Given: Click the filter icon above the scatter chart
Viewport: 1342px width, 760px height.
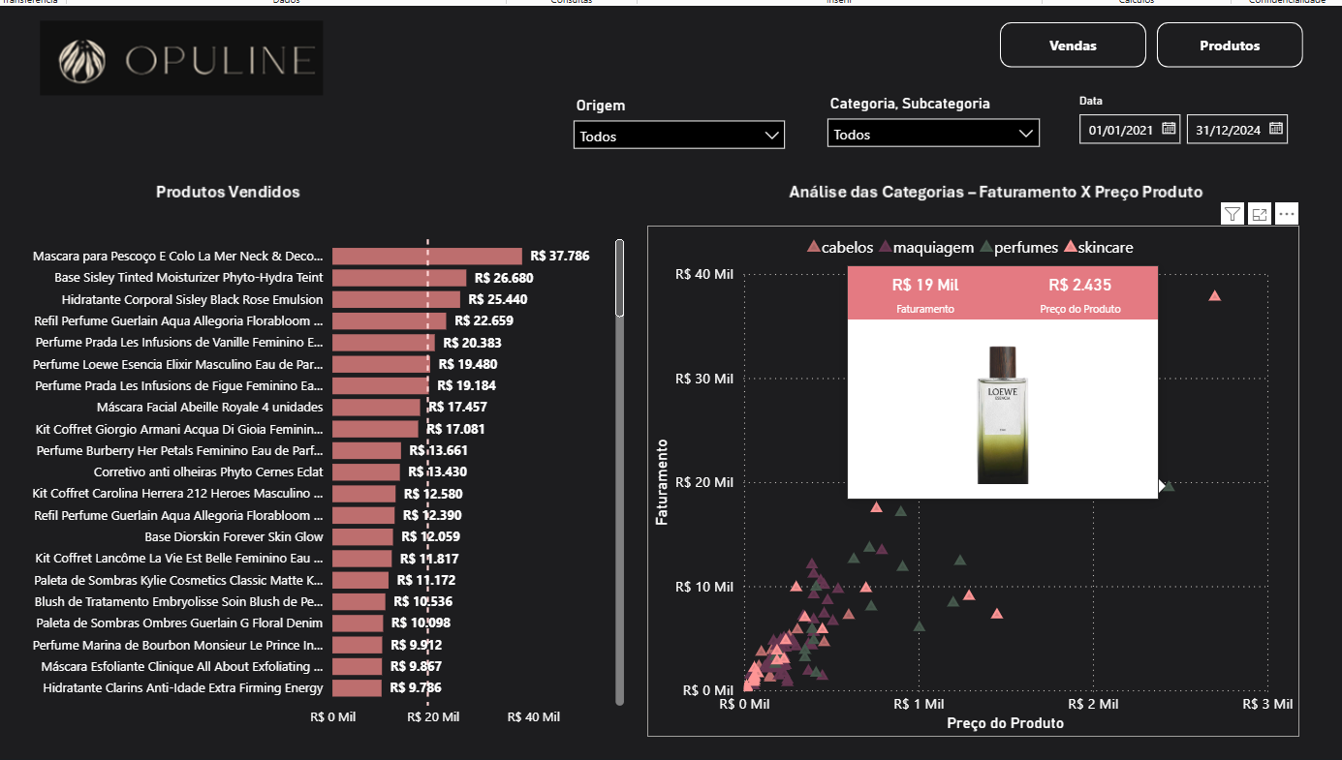Looking at the screenshot, I should coord(1233,214).
